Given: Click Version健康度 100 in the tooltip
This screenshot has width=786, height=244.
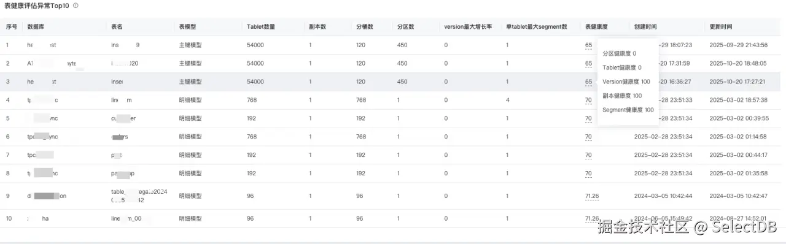Looking at the screenshot, I should click(x=626, y=82).
